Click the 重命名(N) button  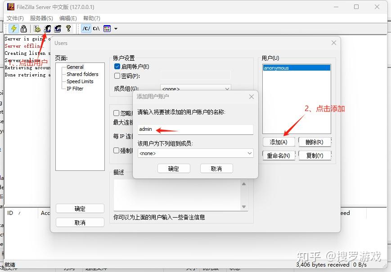[279, 156]
